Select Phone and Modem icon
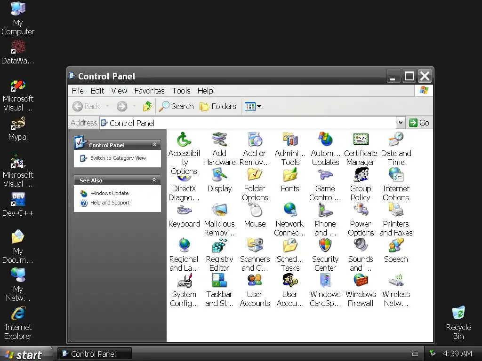The image size is (482, 361). [325, 210]
